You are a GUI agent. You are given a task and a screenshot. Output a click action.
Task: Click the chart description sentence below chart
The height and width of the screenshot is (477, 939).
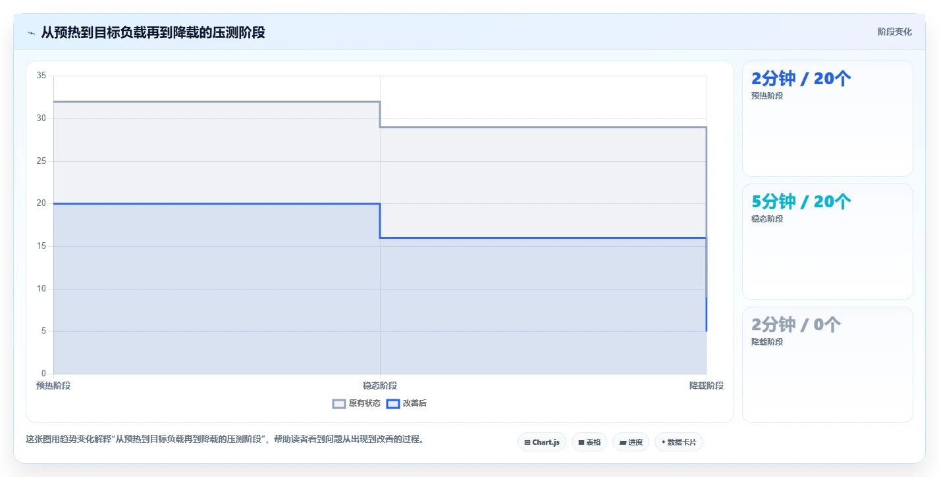[x=225, y=439]
